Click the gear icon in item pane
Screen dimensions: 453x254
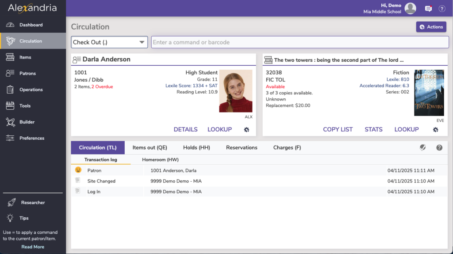(x=435, y=130)
